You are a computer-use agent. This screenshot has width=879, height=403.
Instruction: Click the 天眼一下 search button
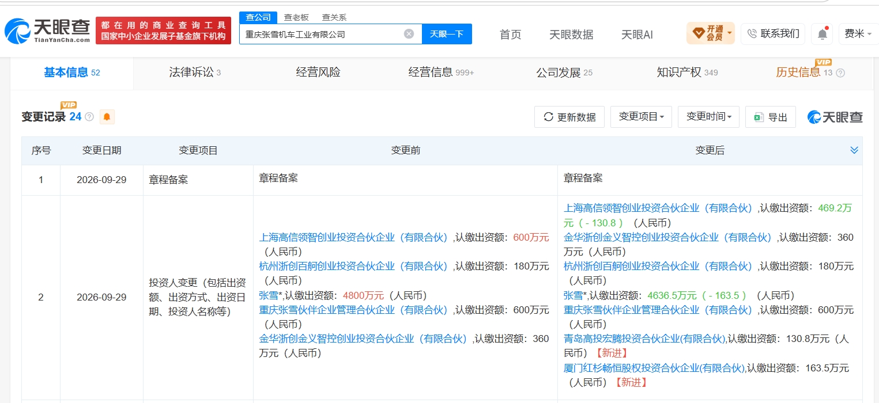pyautogui.click(x=447, y=34)
